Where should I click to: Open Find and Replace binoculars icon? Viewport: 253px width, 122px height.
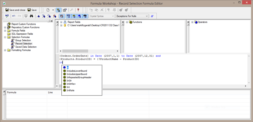tap(31, 16)
